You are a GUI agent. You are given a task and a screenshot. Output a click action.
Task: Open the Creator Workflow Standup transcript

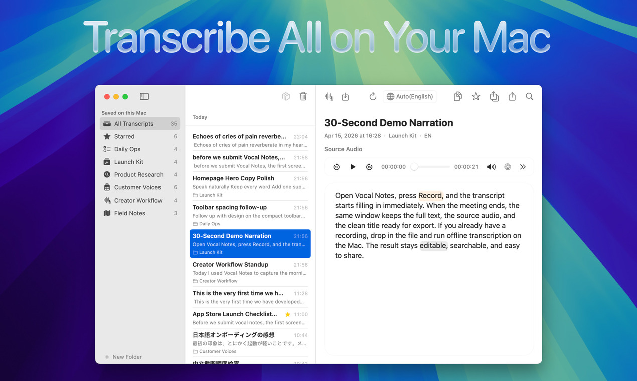[x=250, y=272]
